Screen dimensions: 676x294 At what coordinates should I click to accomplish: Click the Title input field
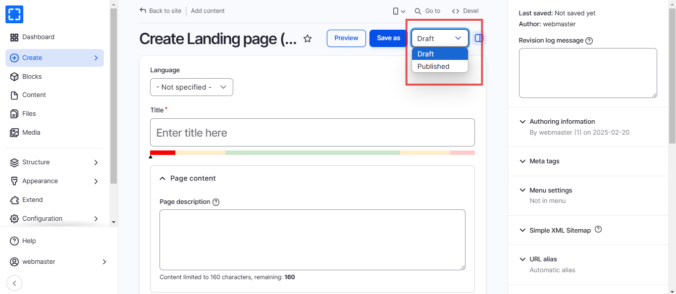pyautogui.click(x=312, y=133)
